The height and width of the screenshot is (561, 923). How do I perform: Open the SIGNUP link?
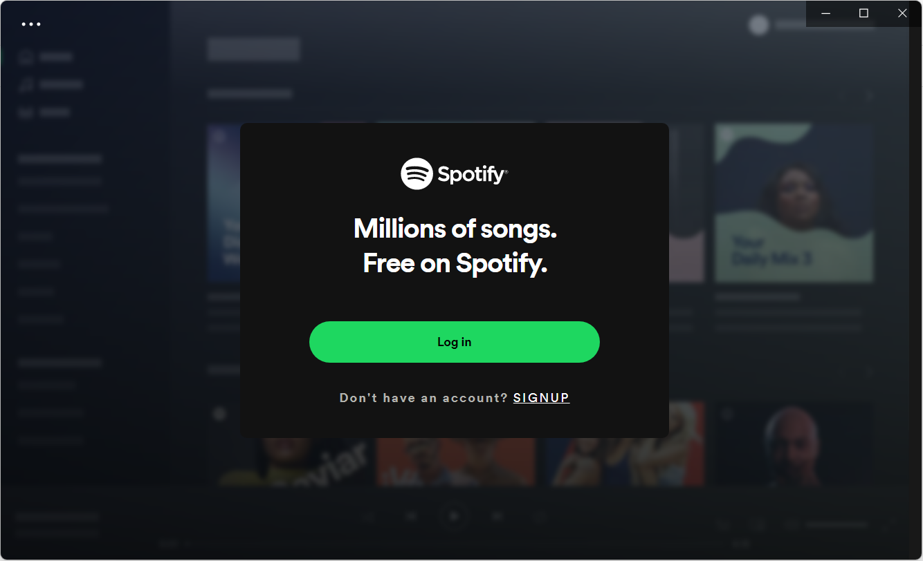point(541,398)
